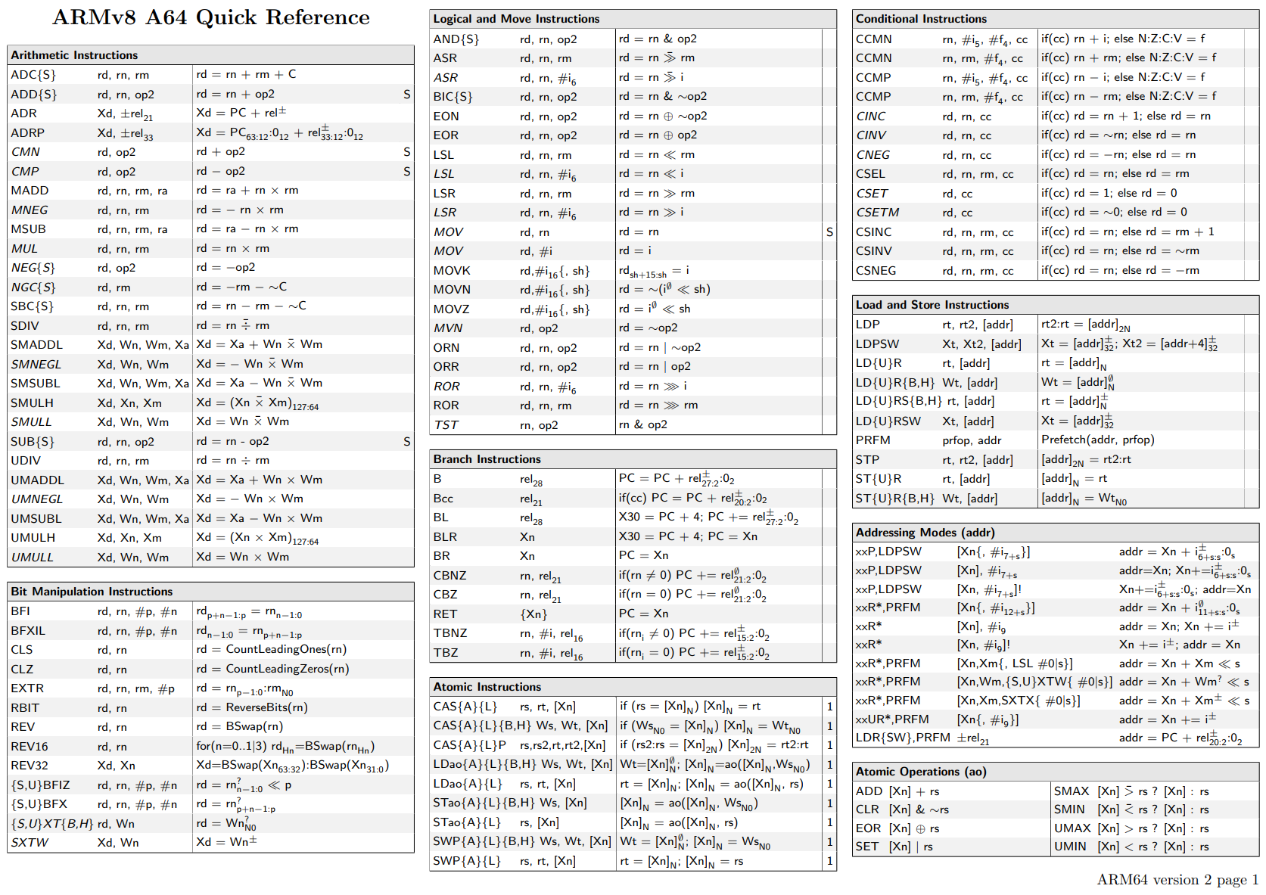Select the Logical and Move Instructions header
Screen dimensions: 1266x895
(516, 19)
